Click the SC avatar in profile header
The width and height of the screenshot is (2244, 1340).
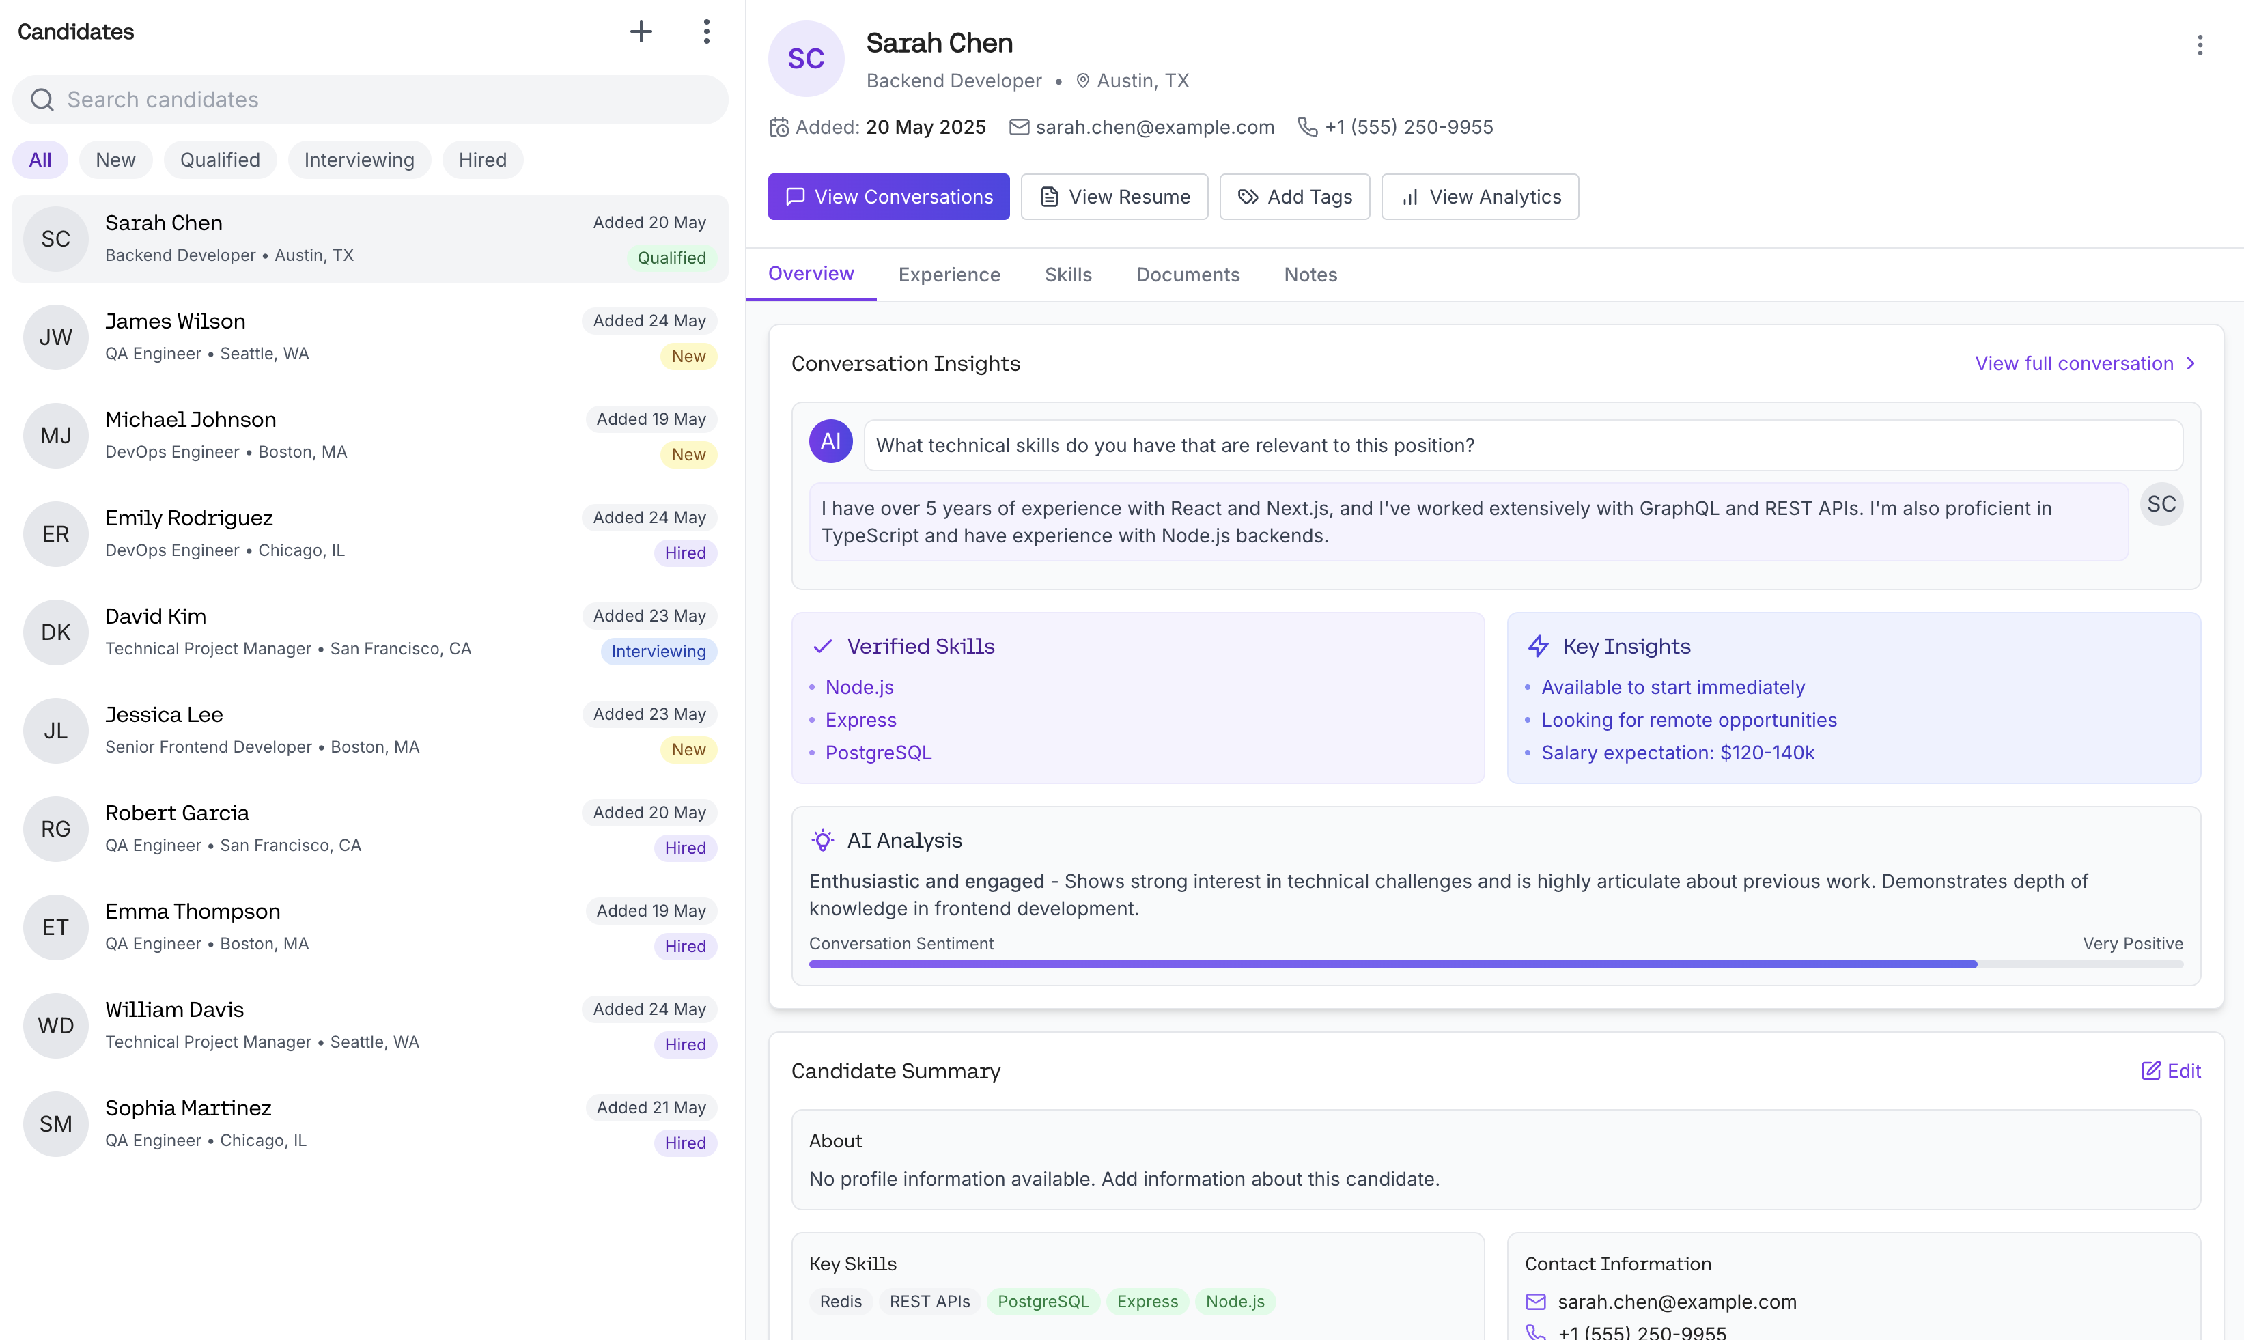point(805,59)
